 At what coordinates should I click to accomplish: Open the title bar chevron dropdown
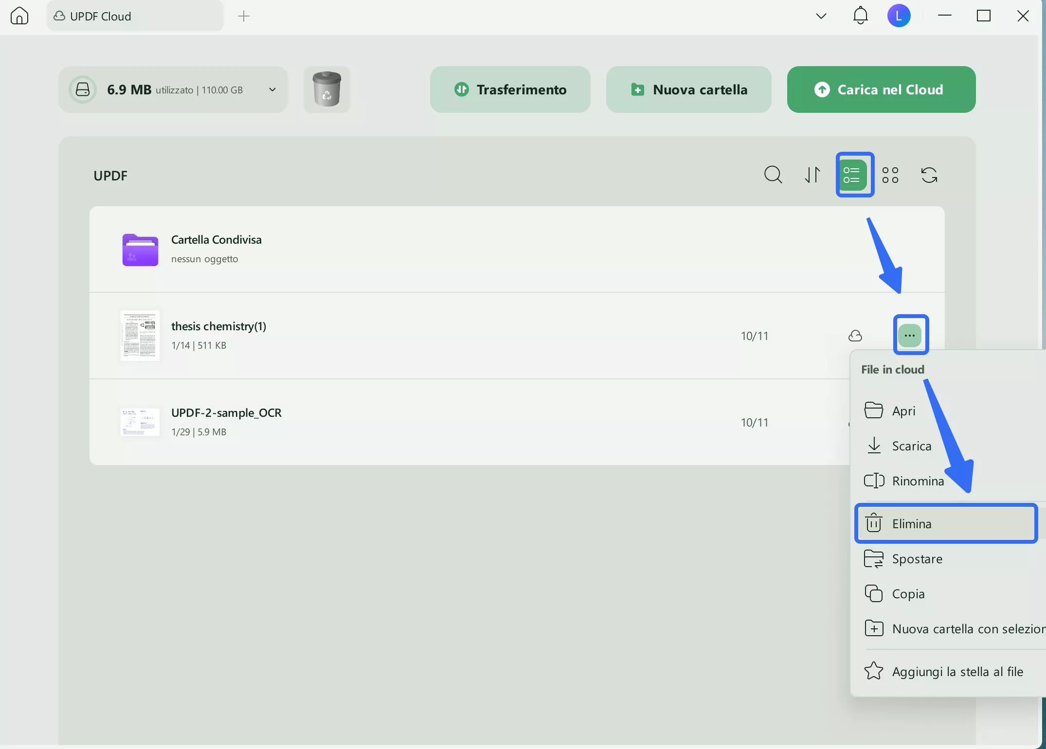click(x=821, y=16)
